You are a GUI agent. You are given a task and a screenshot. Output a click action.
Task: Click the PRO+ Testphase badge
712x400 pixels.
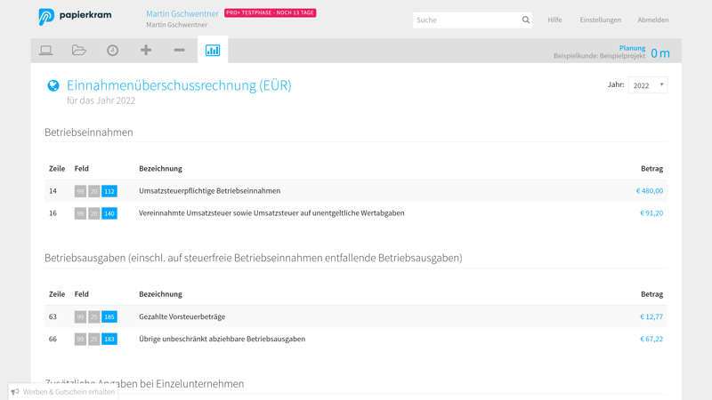coord(270,13)
